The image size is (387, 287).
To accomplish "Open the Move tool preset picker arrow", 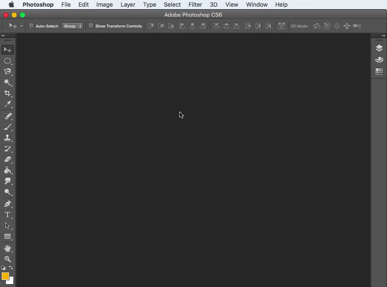I will 21,26.
